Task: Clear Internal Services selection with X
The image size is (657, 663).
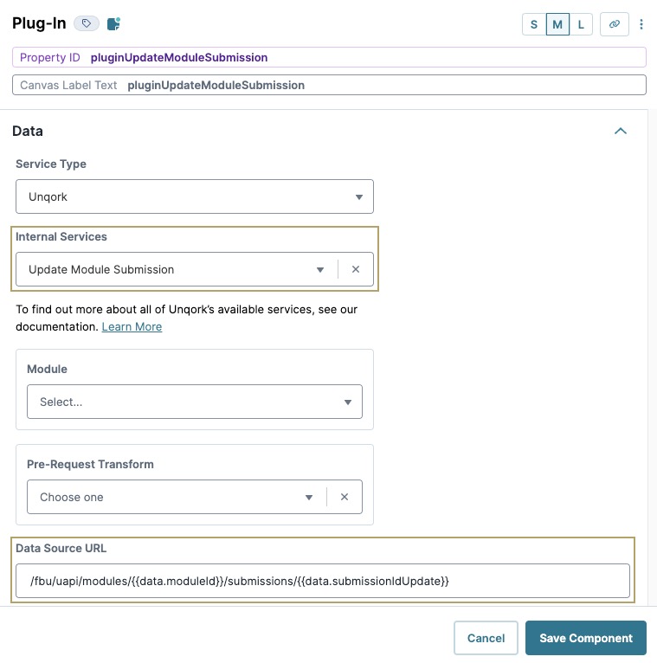Action: click(356, 269)
